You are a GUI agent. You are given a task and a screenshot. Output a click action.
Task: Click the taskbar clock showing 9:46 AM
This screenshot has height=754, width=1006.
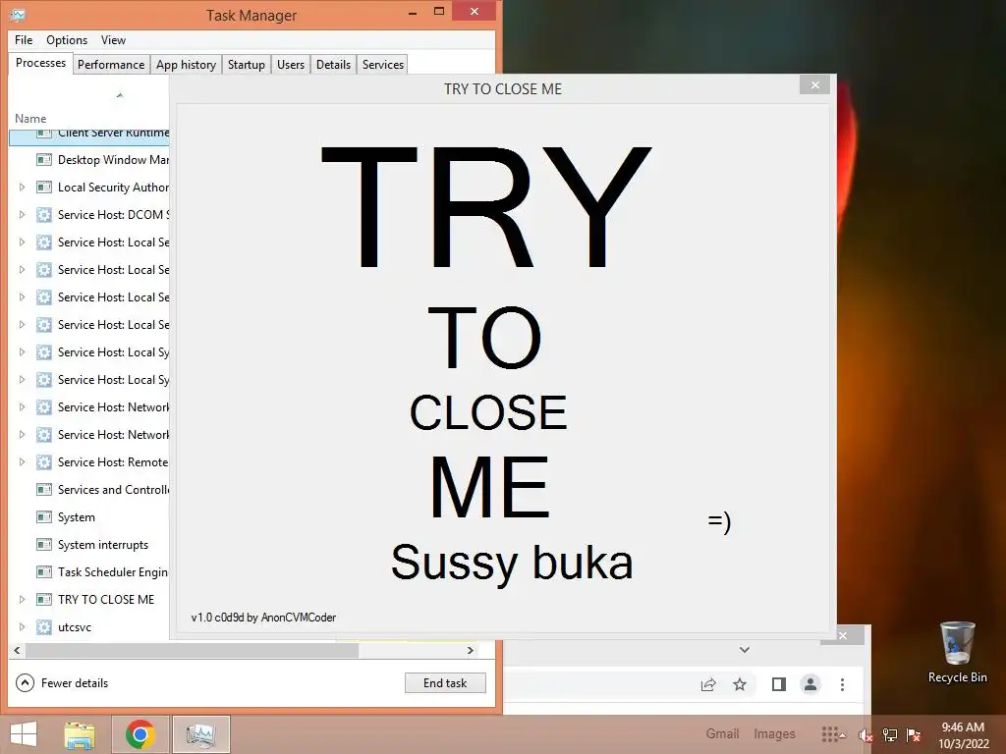pos(963,735)
